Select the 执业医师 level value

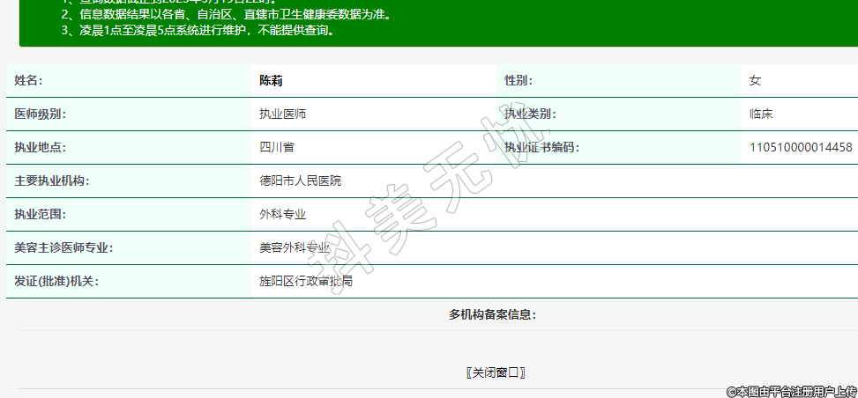tap(282, 114)
